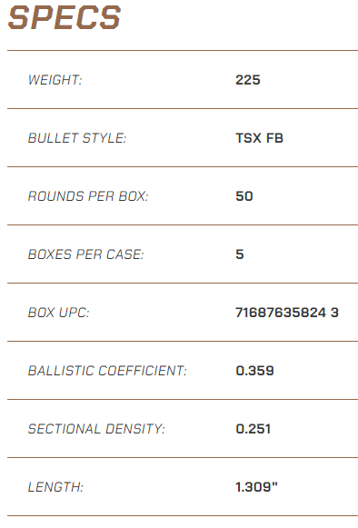Screen dimensions: 358x528
Task: Click the boxes per case value 5
Action: click(240, 254)
